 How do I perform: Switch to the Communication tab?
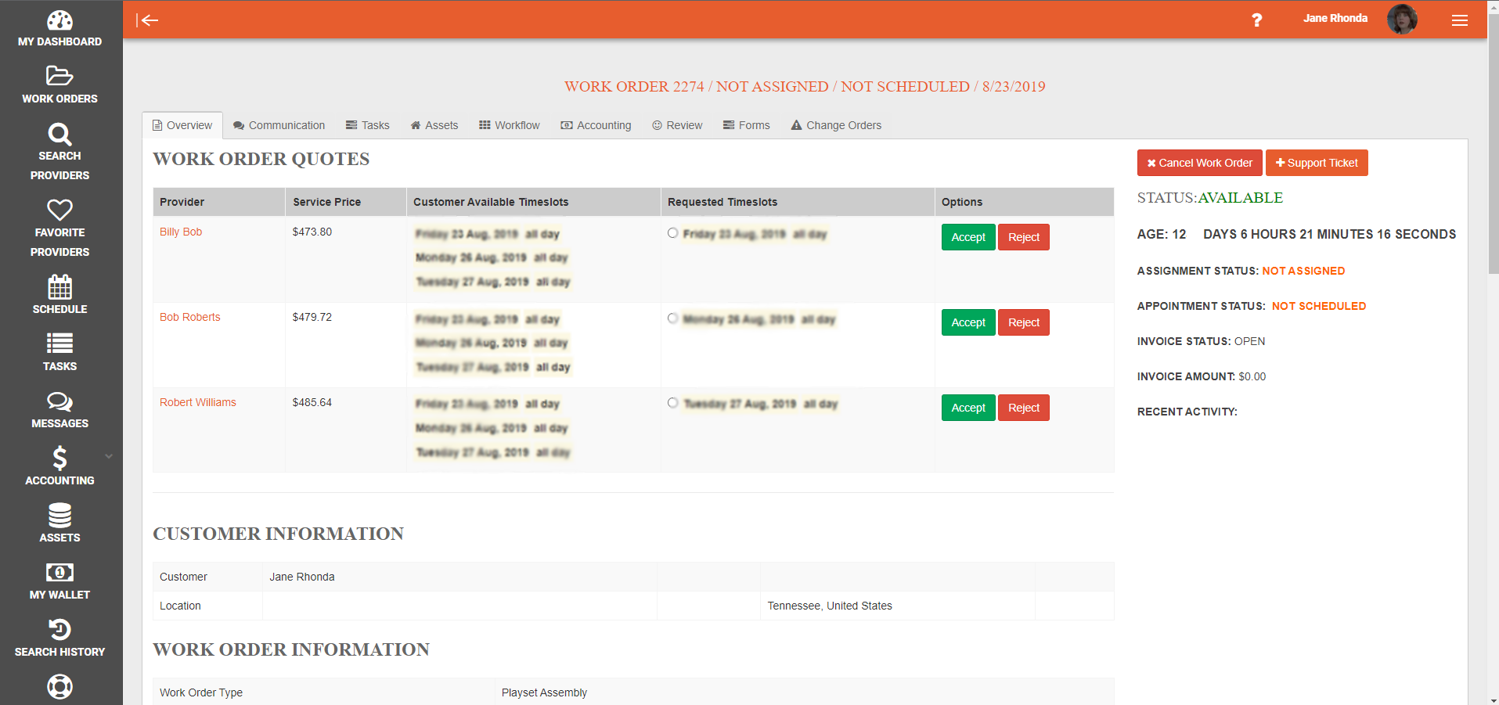(x=279, y=125)
